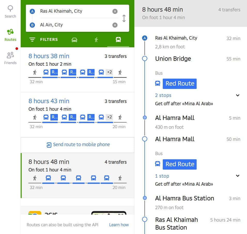Click the walking icon above 15 min
Viewport: 247px width, 234px height.
point(120,72)
